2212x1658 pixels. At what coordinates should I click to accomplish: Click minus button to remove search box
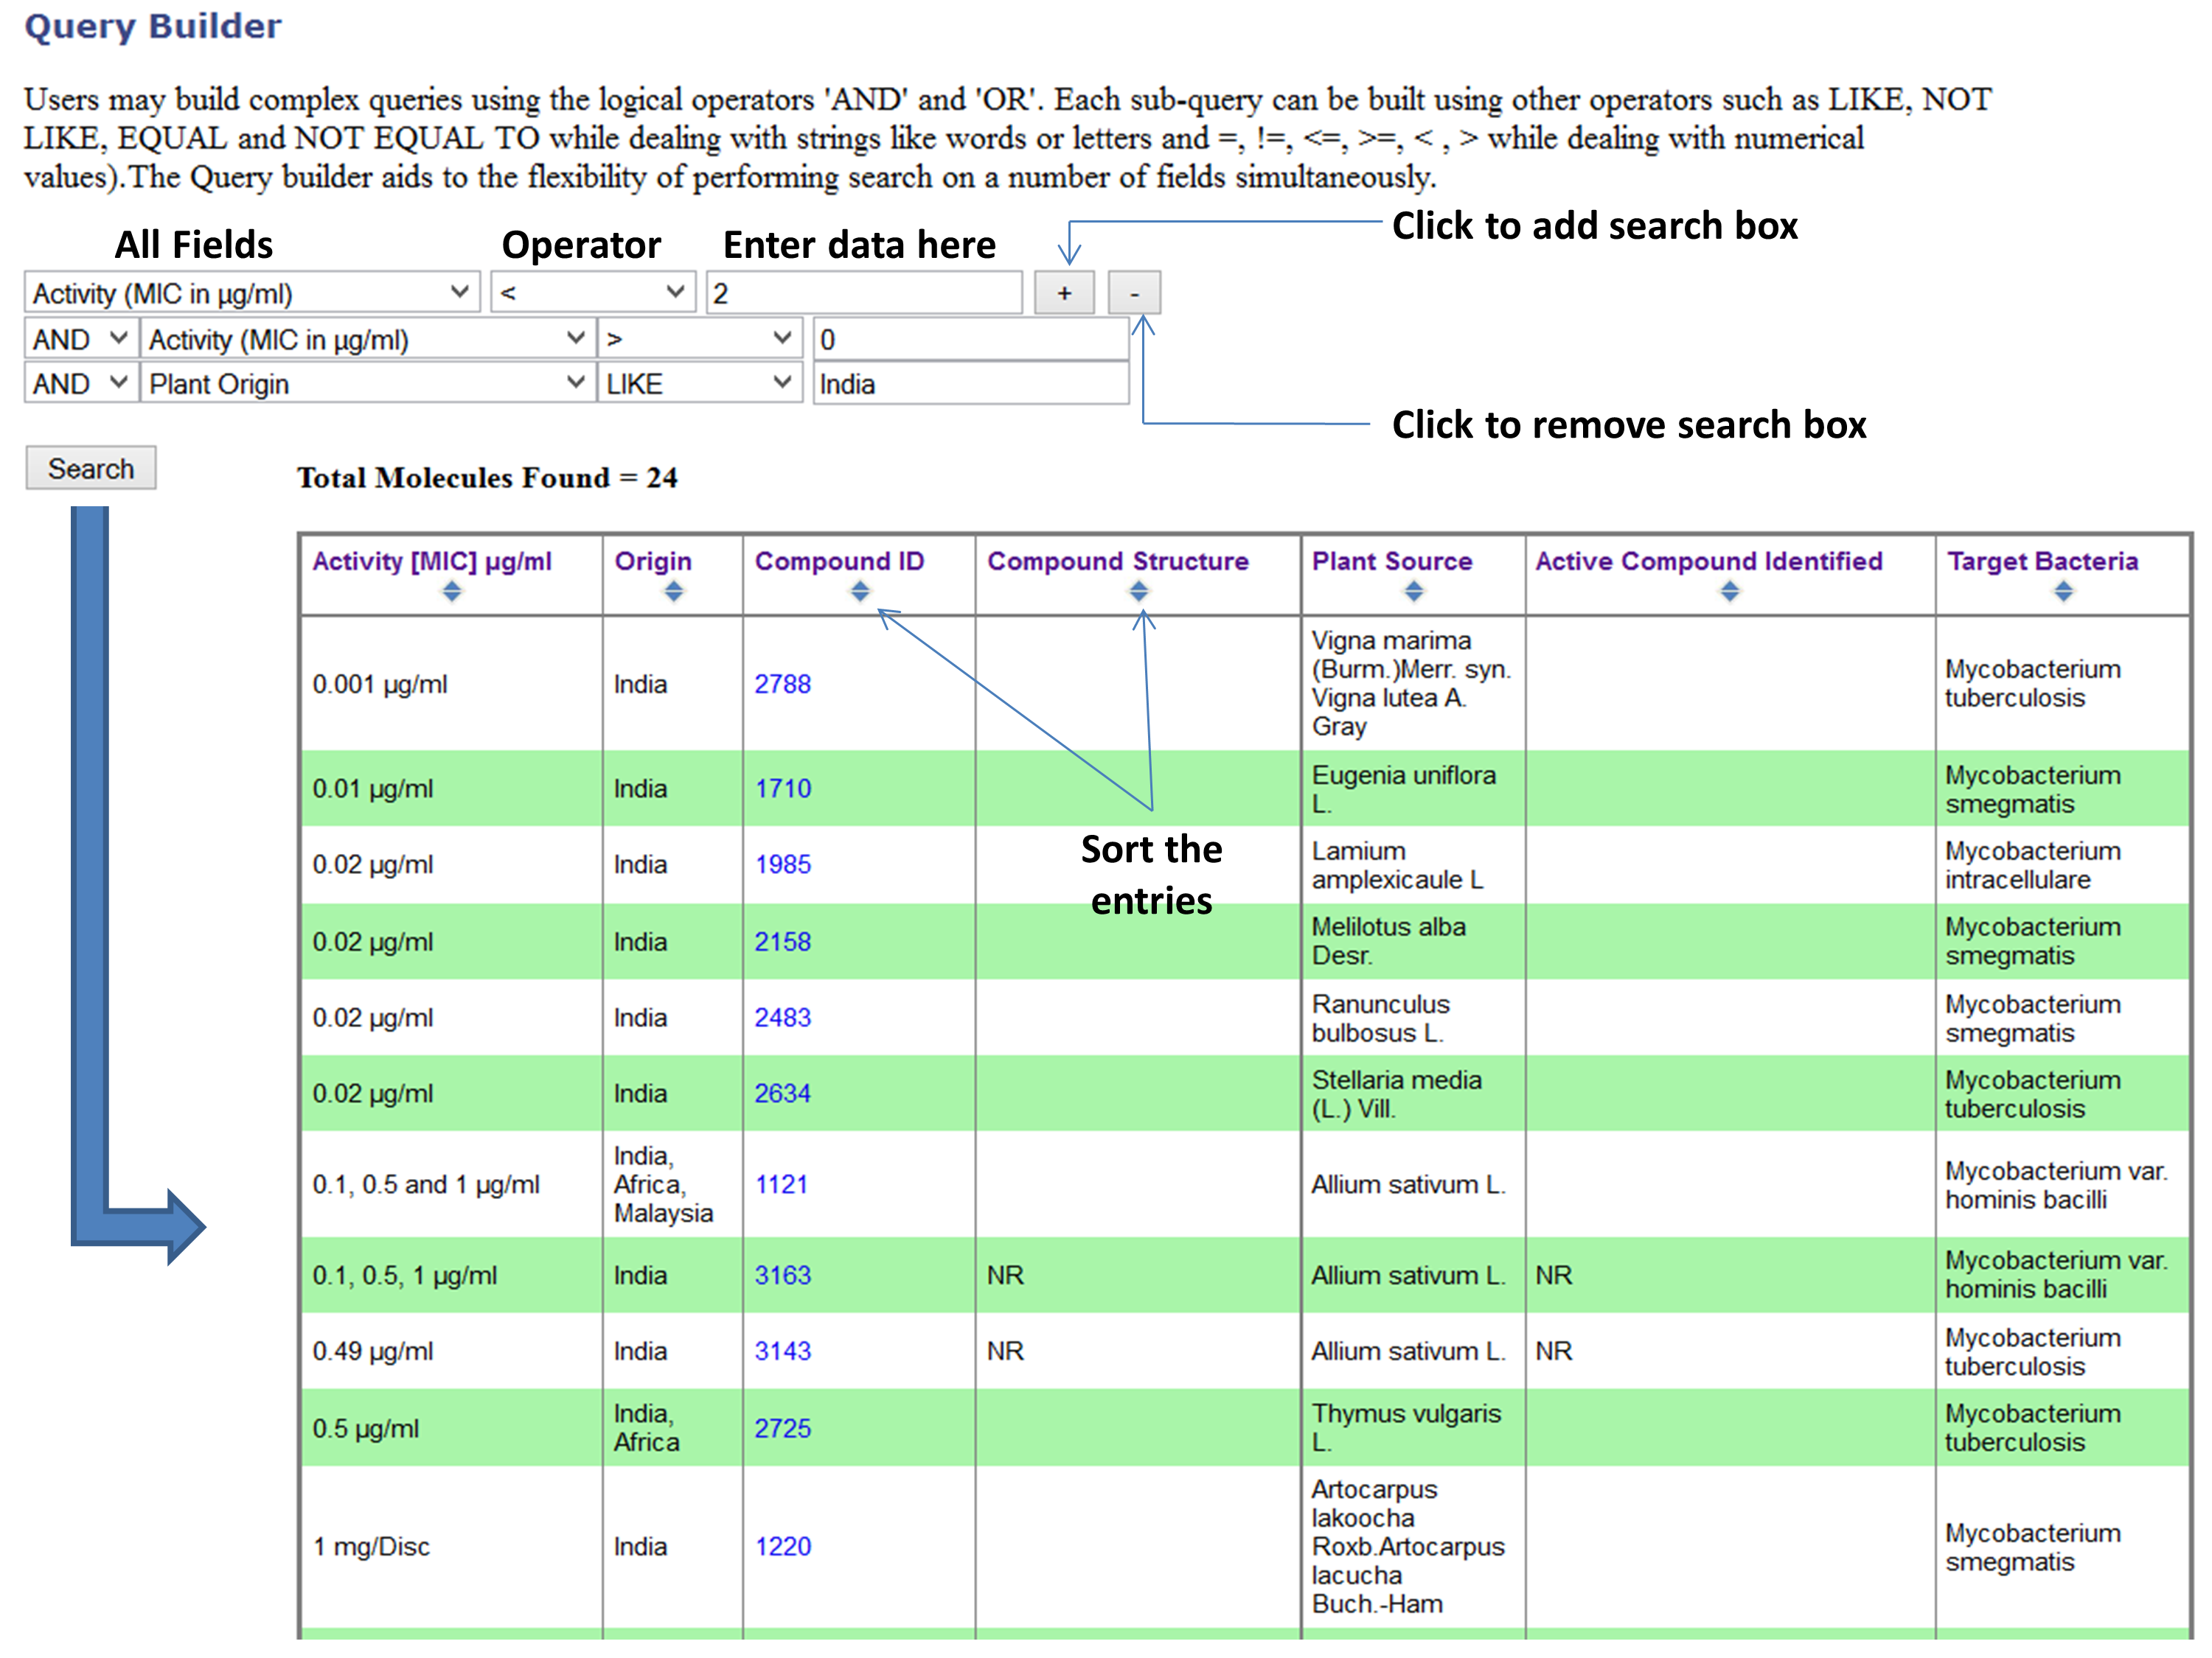[x=1134, y=293]
